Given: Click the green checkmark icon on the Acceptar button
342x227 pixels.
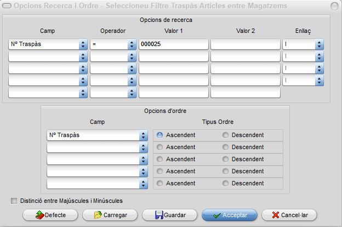Looking at the screenshot, I should coord(217,215).
